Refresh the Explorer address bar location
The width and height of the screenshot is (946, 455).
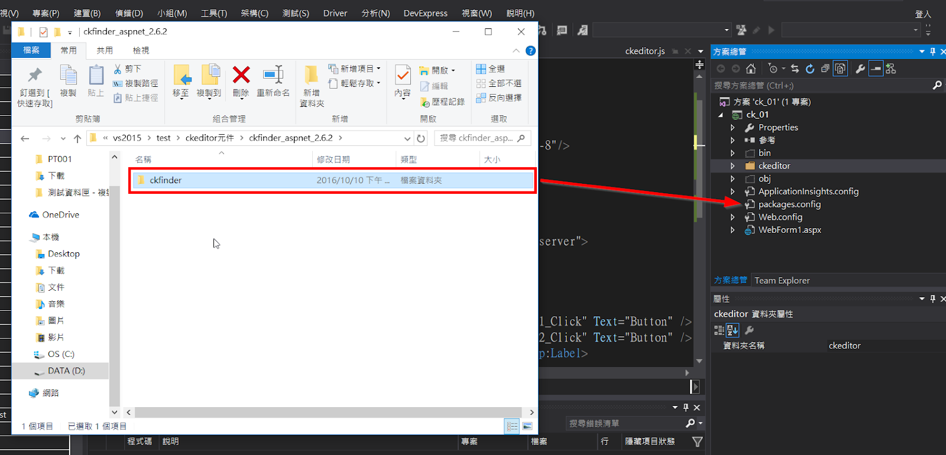click(x=421, y=138)
